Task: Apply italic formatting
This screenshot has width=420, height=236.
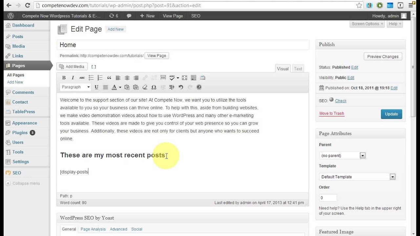Action: (73, 78)
